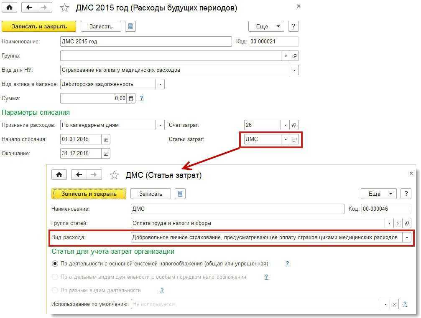
Task: Clear the Группа статей field with the X icon
Action: (398, 223)
